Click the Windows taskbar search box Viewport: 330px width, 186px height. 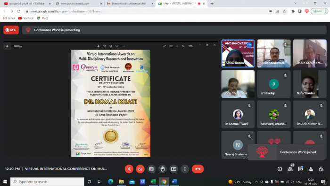tap(47, 182)
